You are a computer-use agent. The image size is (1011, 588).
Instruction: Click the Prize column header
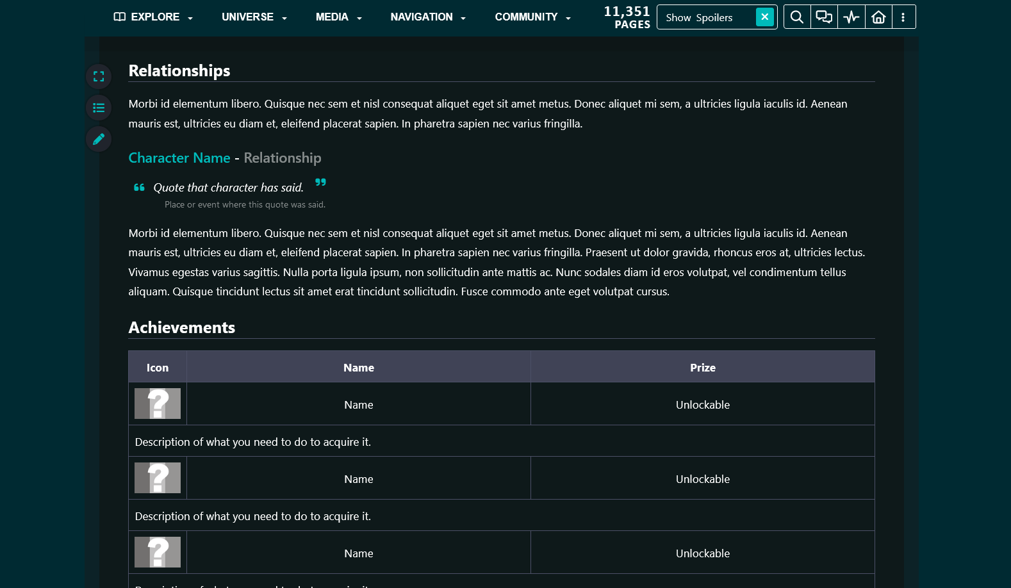(702, 368)
